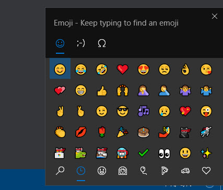Screen dimensions: 223x190
Task: Choose the two hearts emoji
Action: (x=60, y=90)
